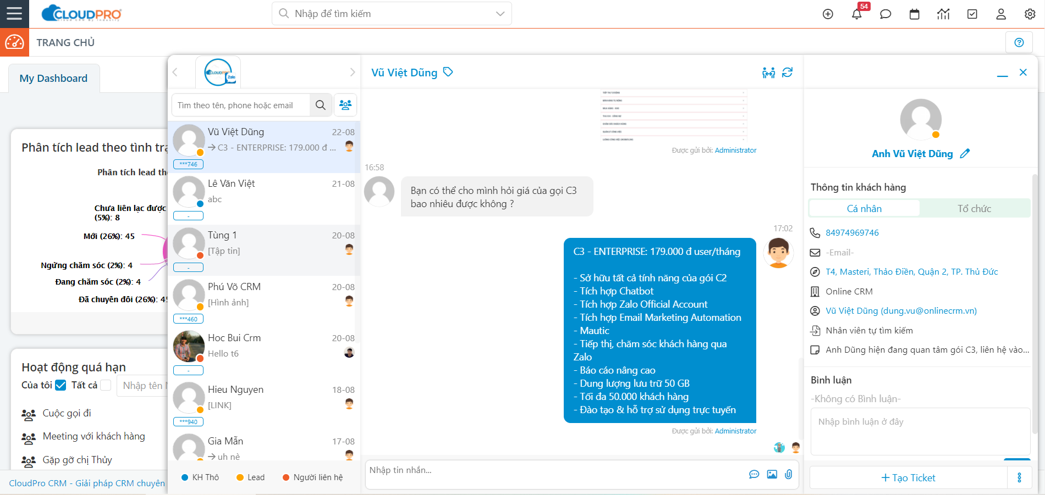
Task: Open the chat bubble icon in header
Action: click(886, 14)
